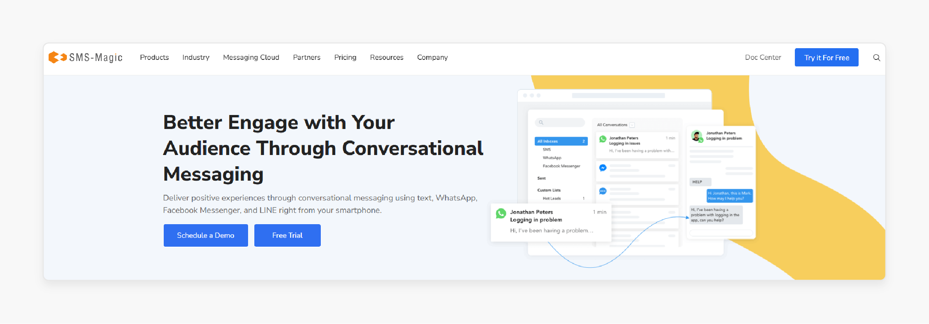The width and height of the screenshot is (929, 324).
Task: Click the chat message input box in mockup
Action: point(721,233)
